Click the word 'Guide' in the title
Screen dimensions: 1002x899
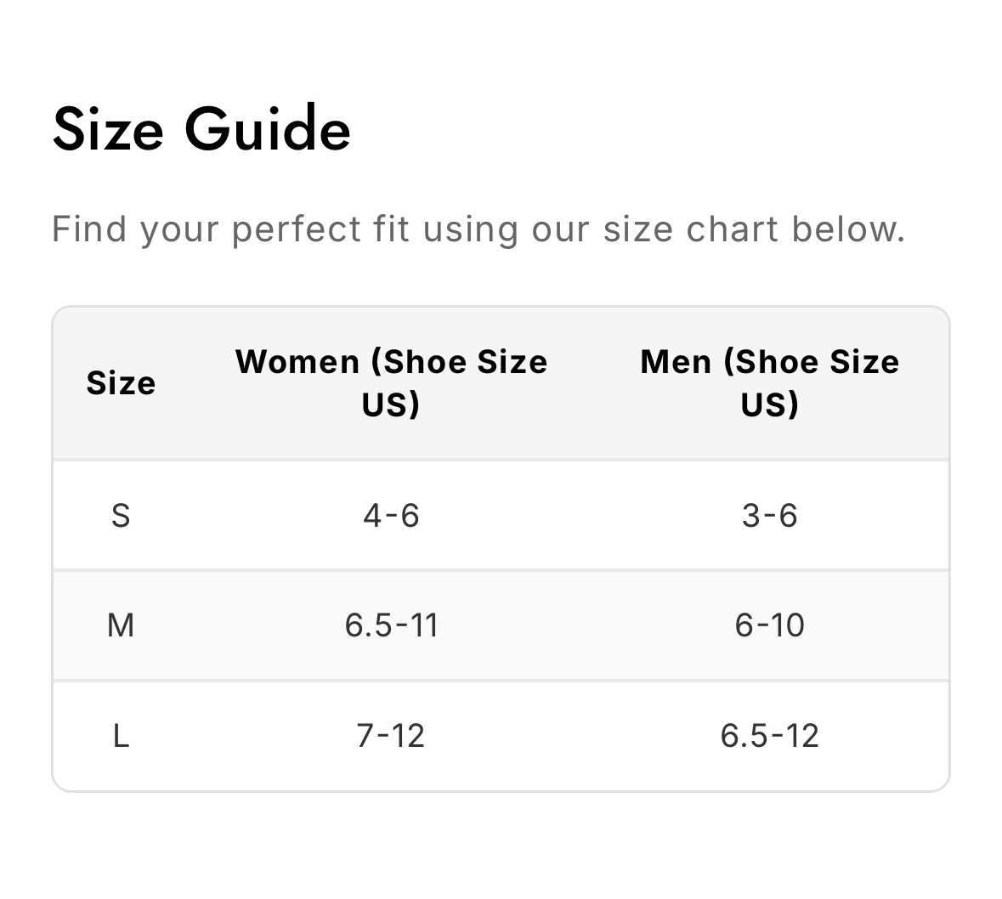click(267, 129)
